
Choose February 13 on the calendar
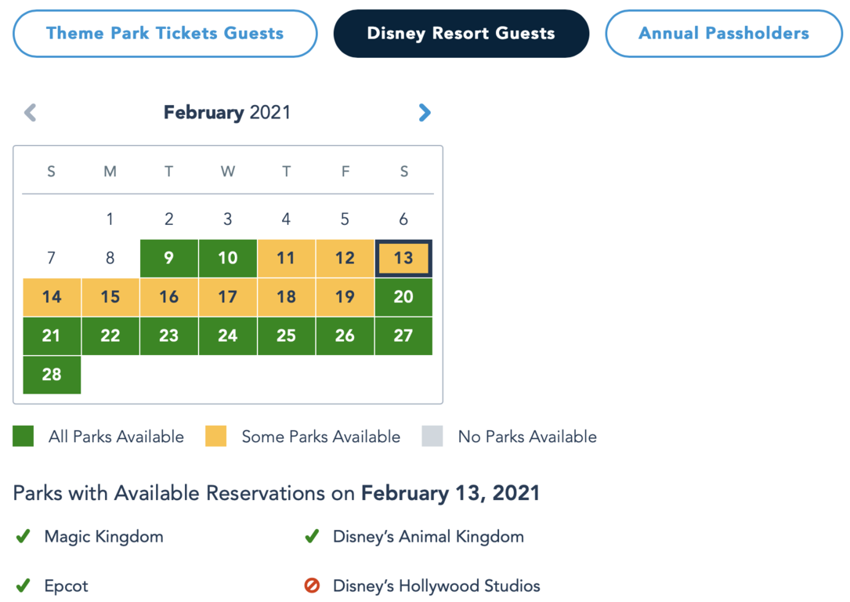(403, 259)
